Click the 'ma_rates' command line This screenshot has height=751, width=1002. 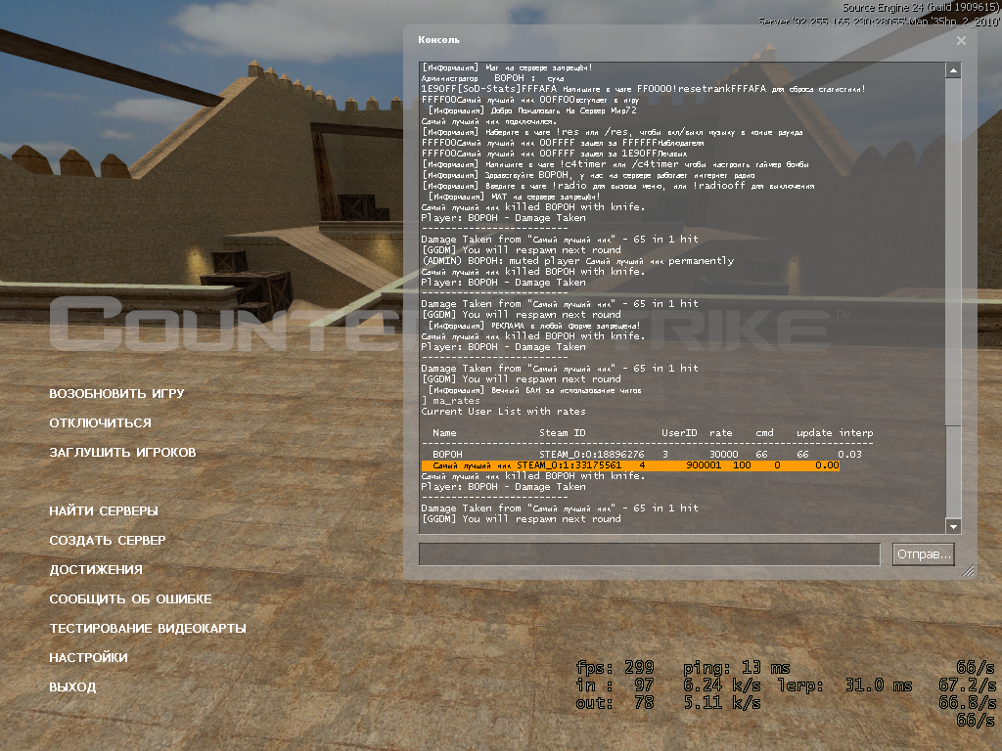(x=450, y=401)
